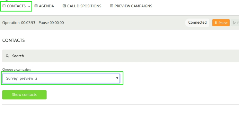Screen dimensions: 239x117
Task: Click the clipboard icon next to AGENDA
Action: coord(36,6)
